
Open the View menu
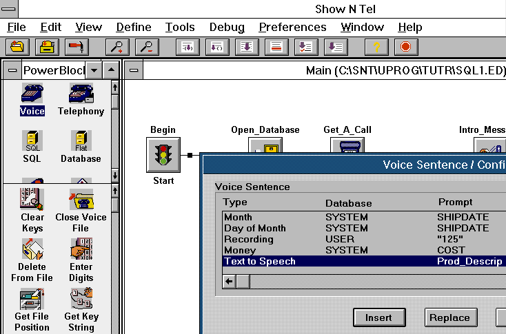coord(88,27)
